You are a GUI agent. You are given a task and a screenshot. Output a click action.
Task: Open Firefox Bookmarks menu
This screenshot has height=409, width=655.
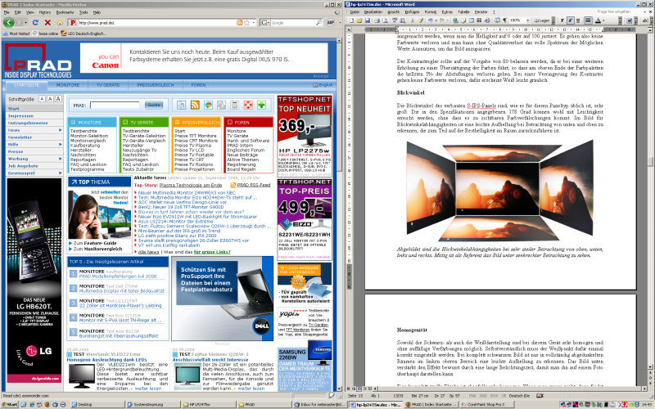click(x=65, y=12)
